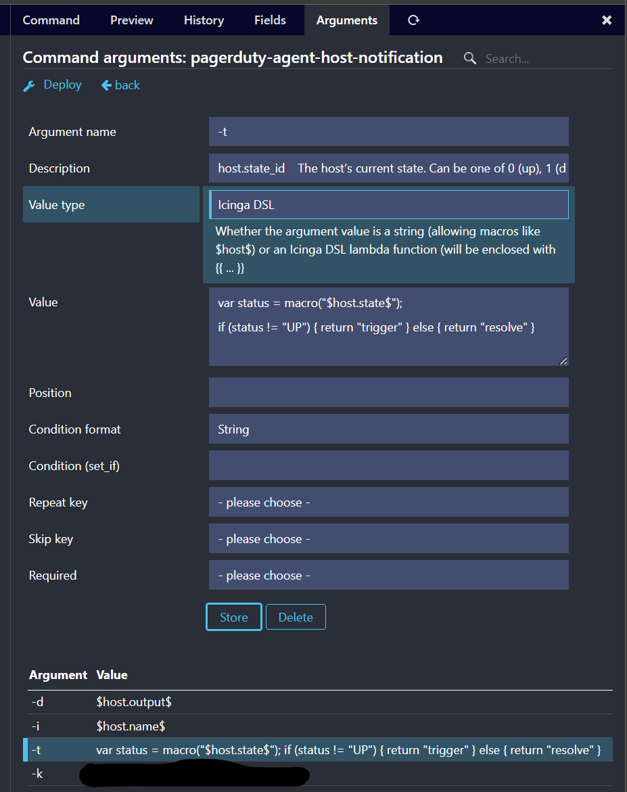Image resolution: width=627 pixels, height=792 pixels.
Task: Click the Position input field
Action: tap(389, 392)
